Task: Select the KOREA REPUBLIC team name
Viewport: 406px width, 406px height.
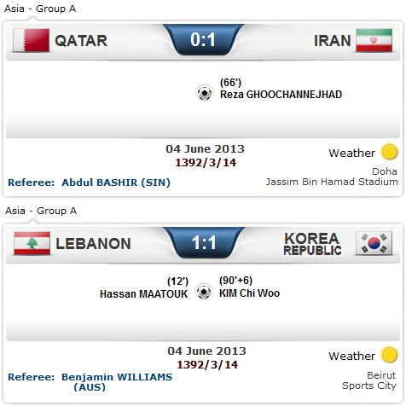Action: 312,244
